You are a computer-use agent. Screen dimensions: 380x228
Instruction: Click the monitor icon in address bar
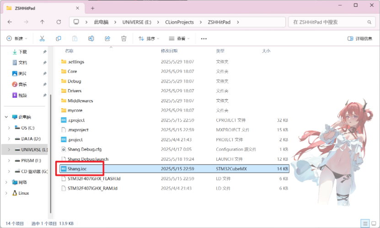tap(76, 22)
